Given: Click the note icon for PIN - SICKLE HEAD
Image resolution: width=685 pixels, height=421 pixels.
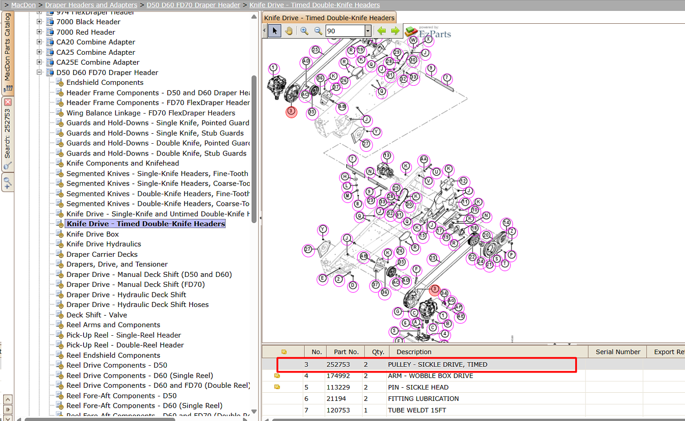Looking at the screenshot, I should click(277, 387).
